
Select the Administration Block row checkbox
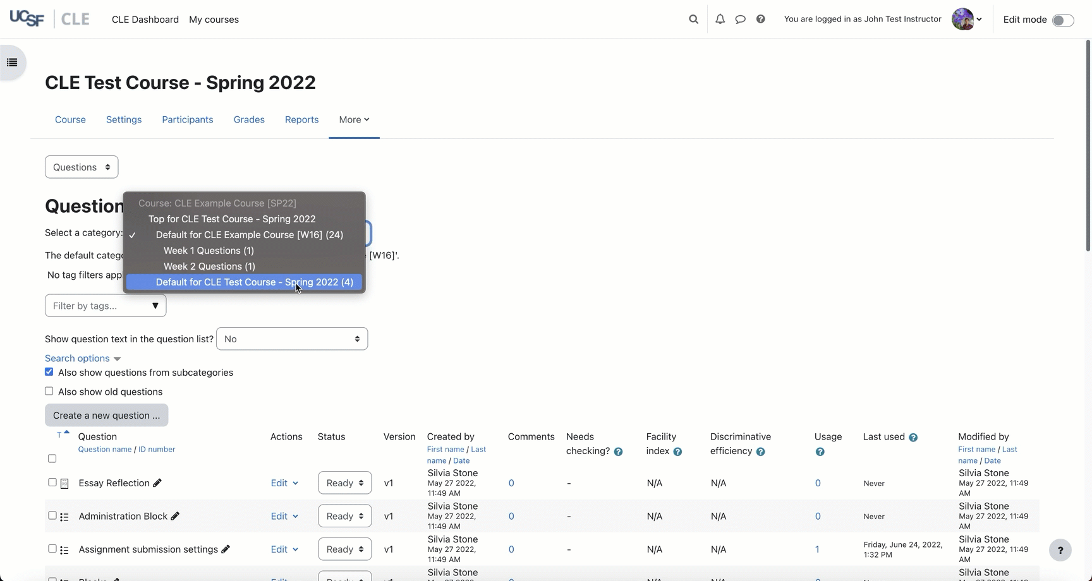pyautogui.click(x=52, y=515)
